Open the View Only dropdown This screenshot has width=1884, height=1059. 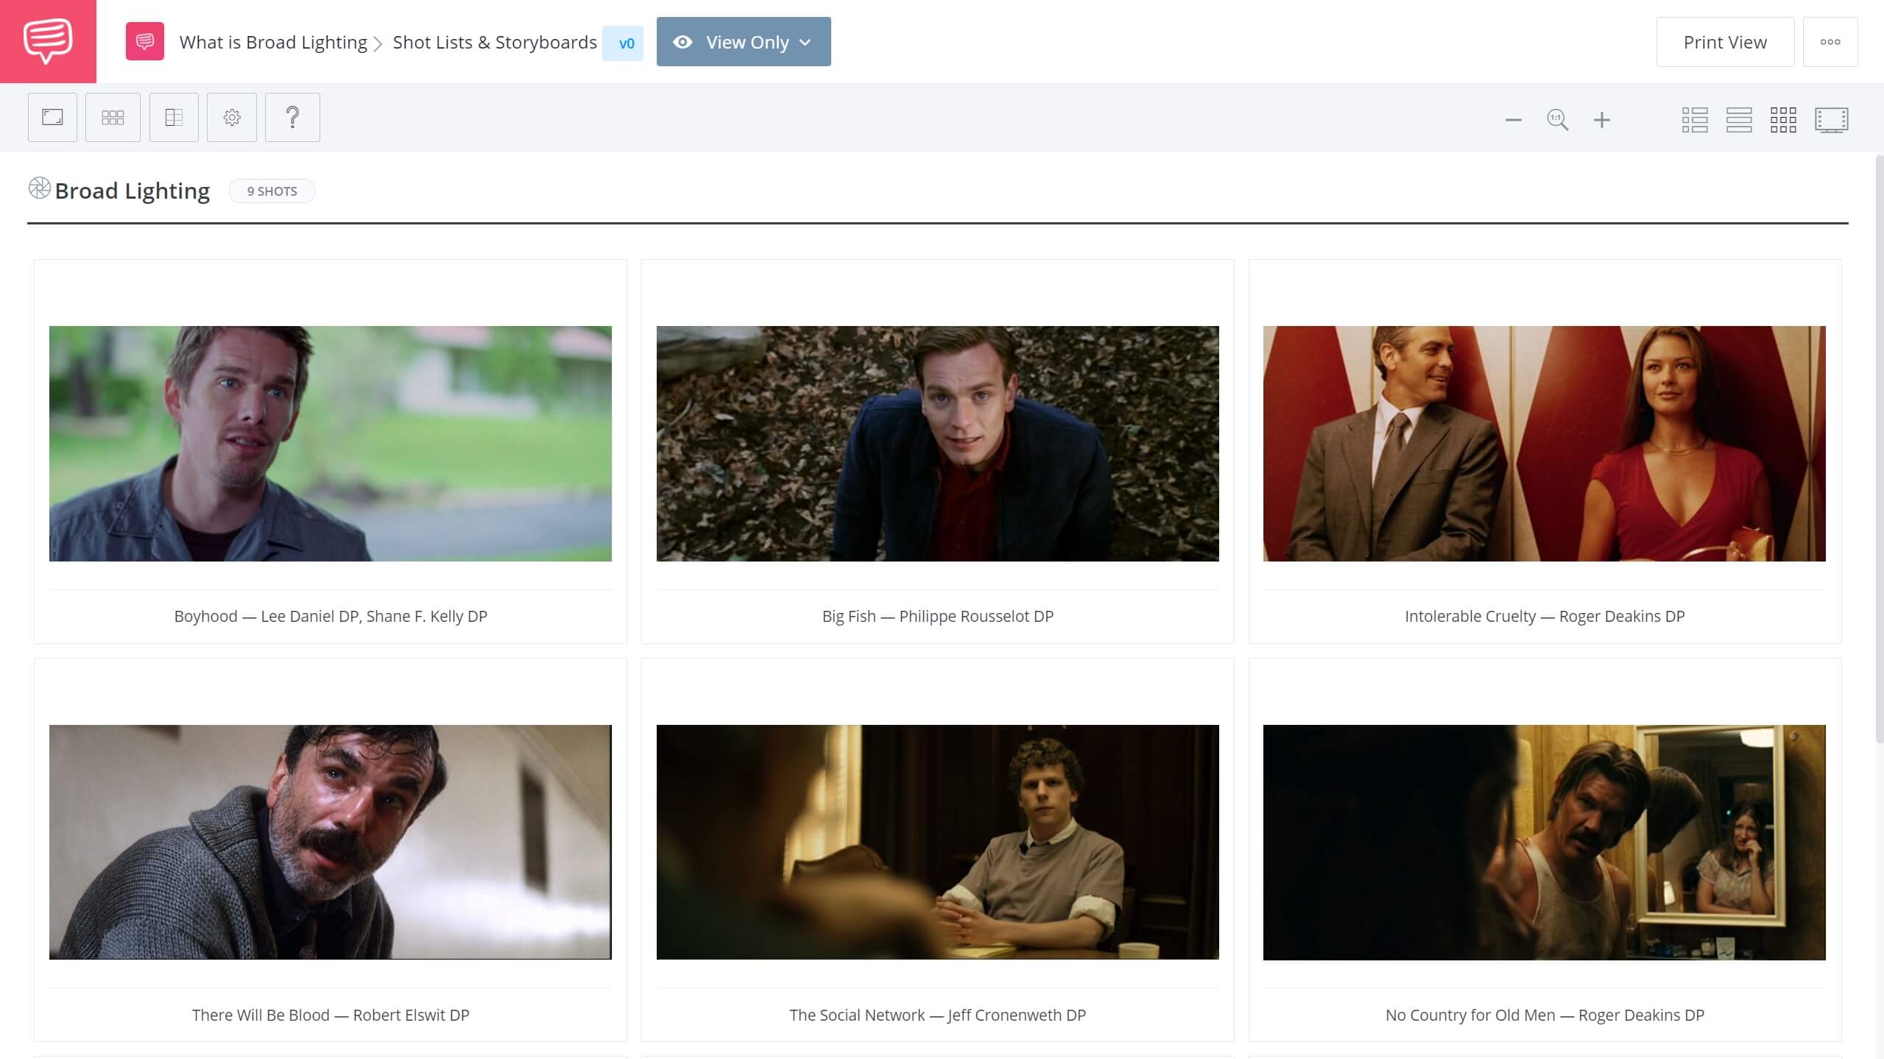(744, 42)
